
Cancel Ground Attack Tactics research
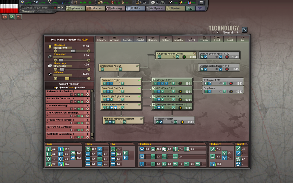tap(88, 123)
